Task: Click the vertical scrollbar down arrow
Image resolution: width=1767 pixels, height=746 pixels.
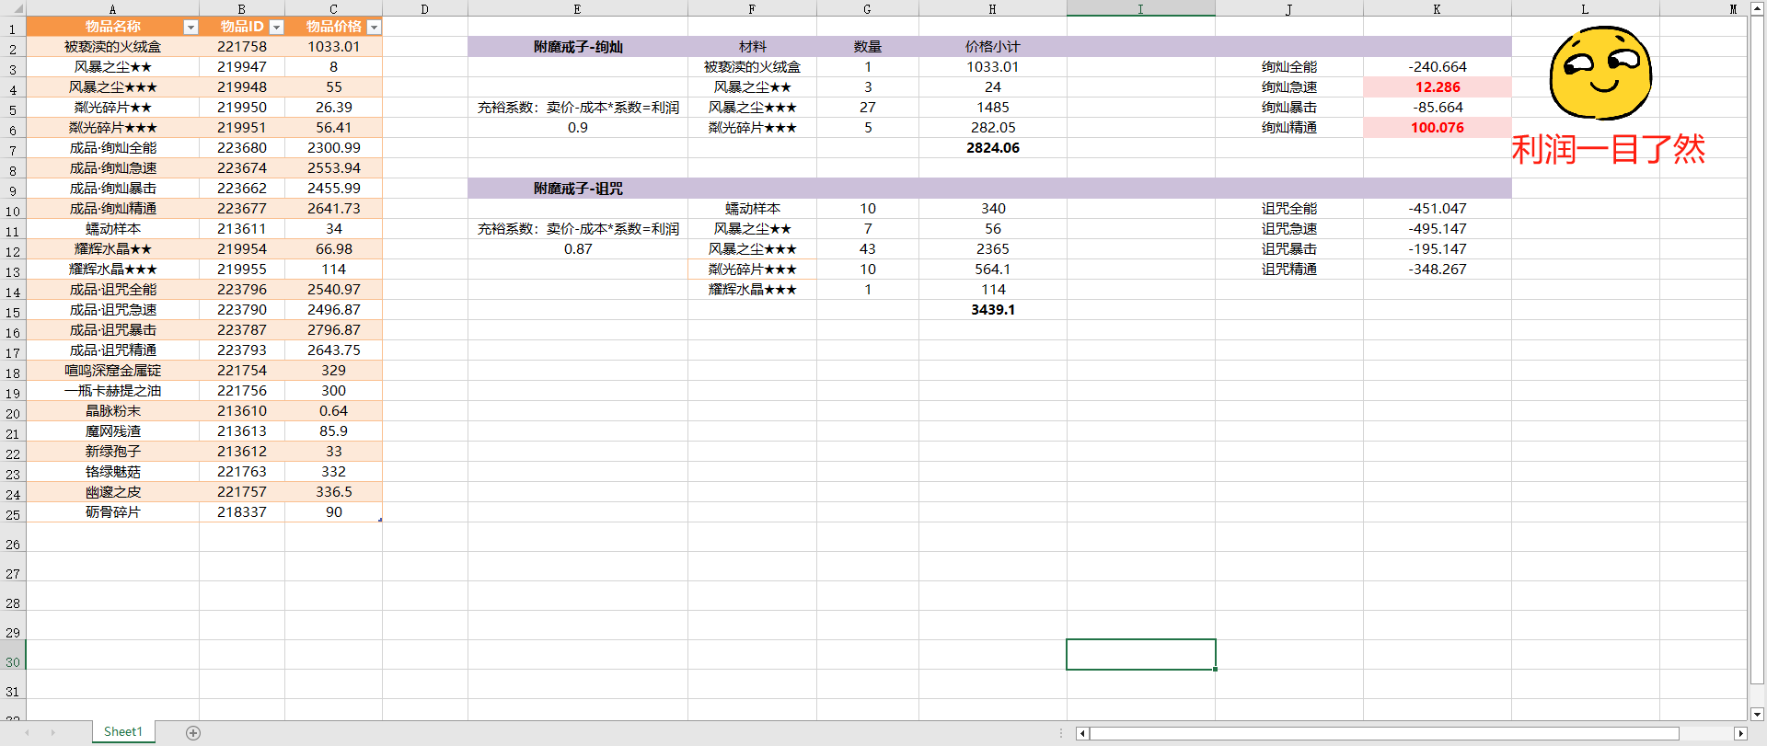Action: [1757, 714]
